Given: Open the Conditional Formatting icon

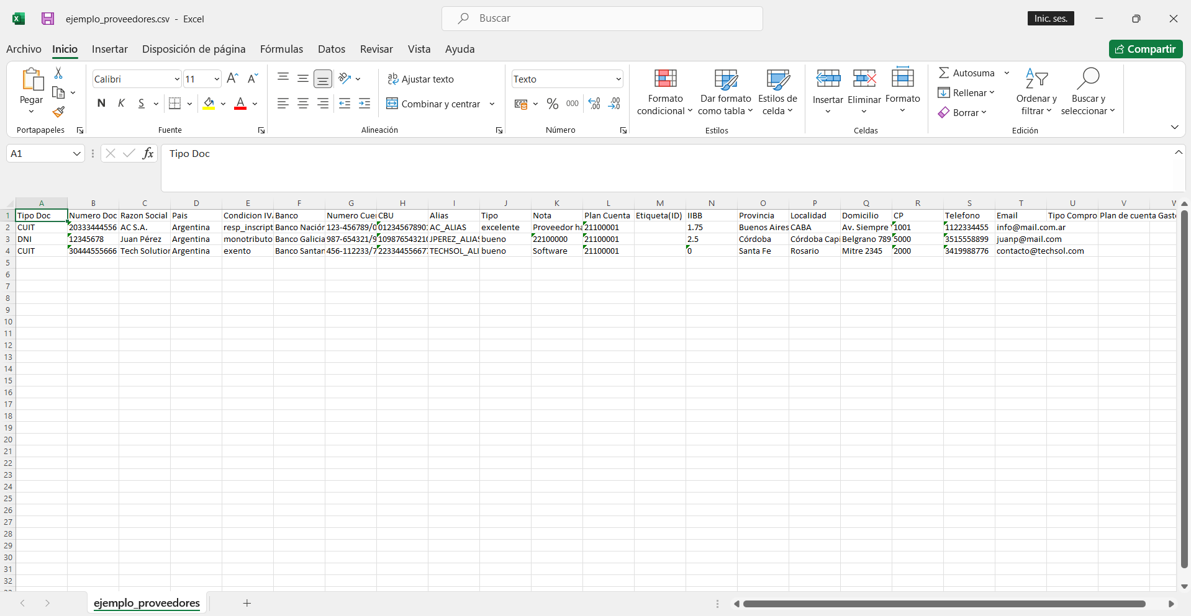Looking at the screenshot, I should coord(665,92).
